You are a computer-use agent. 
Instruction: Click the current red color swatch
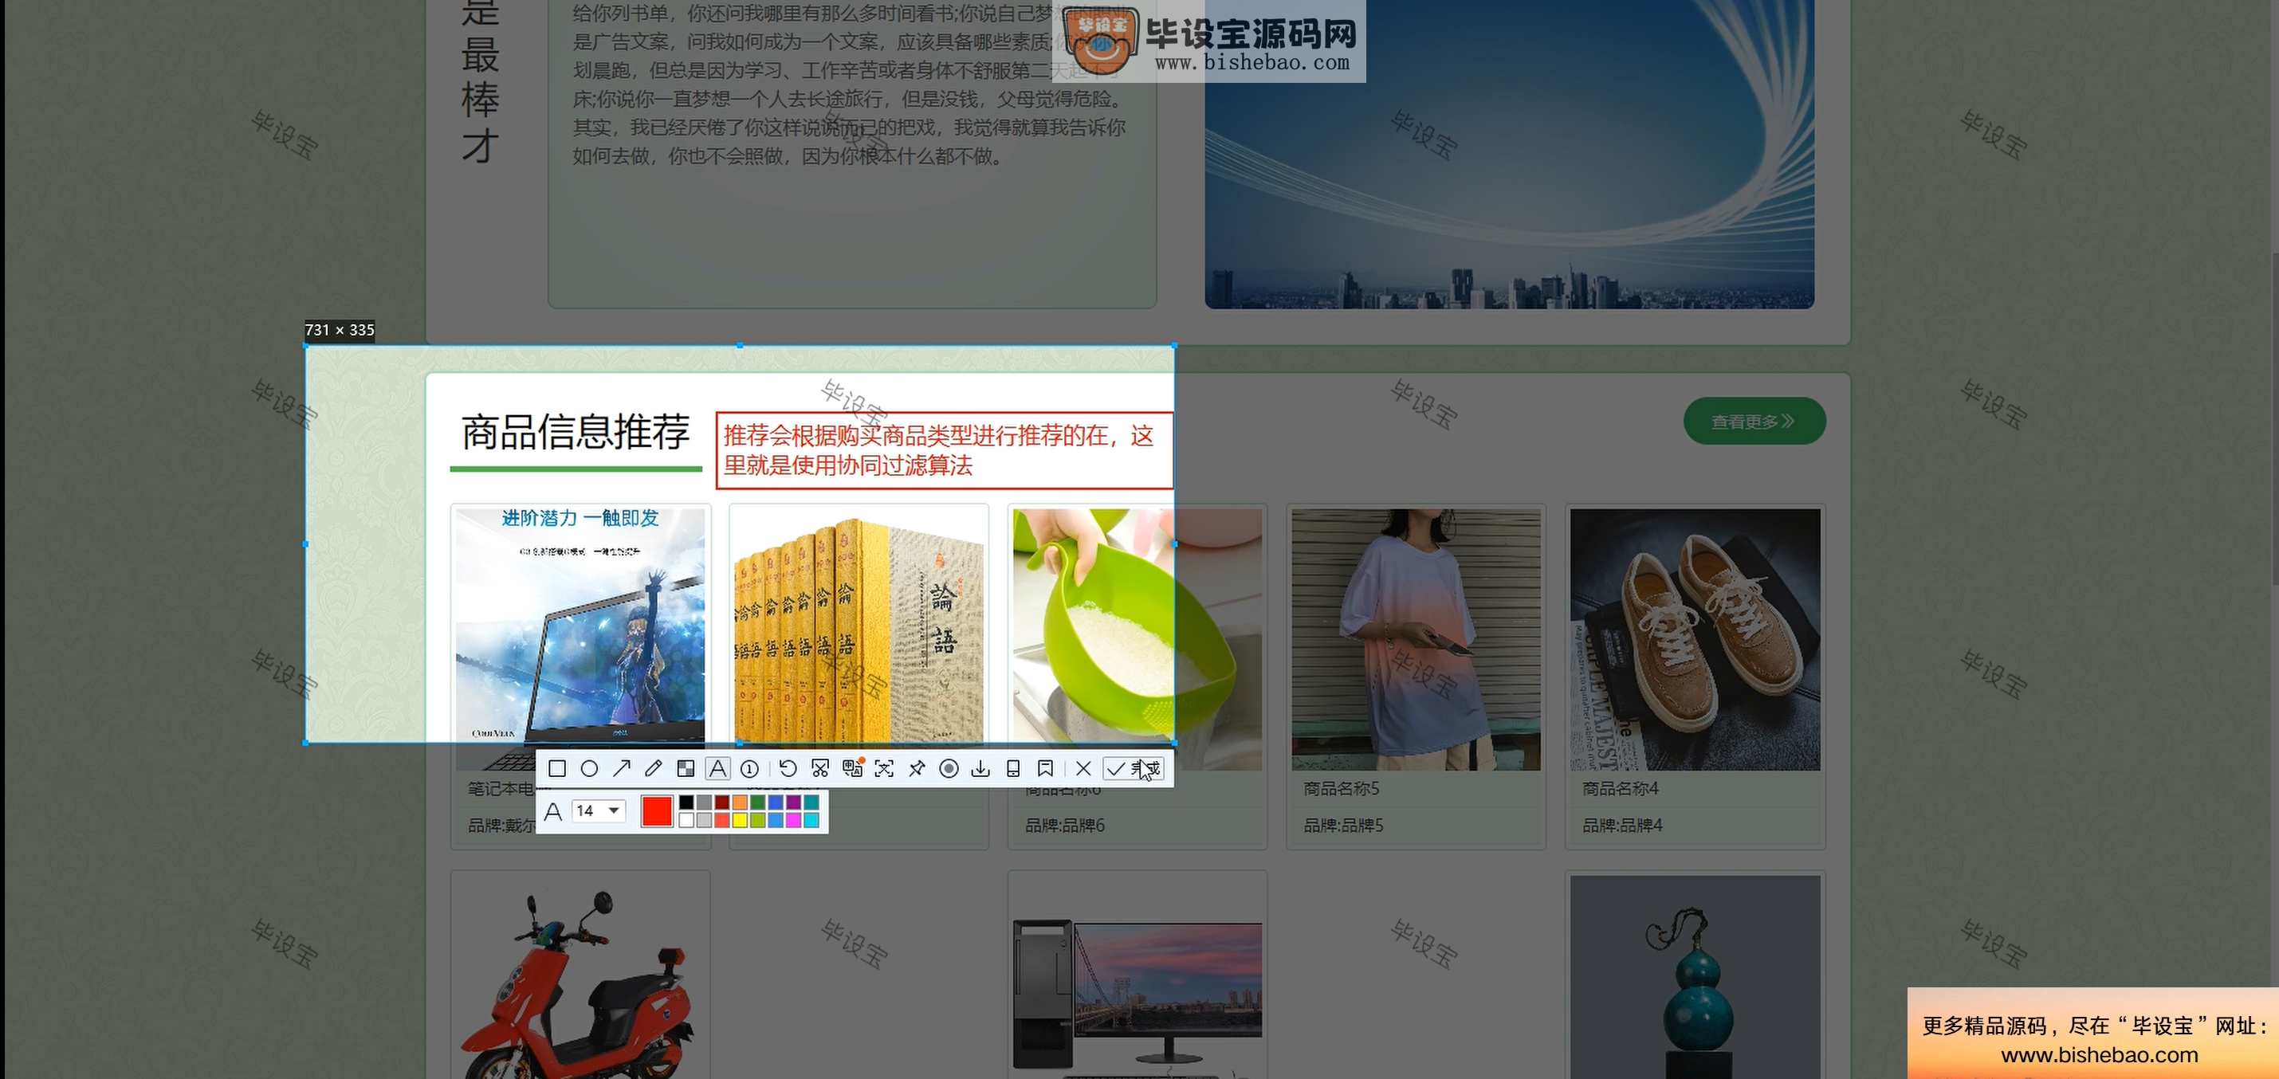coord(658,811)
